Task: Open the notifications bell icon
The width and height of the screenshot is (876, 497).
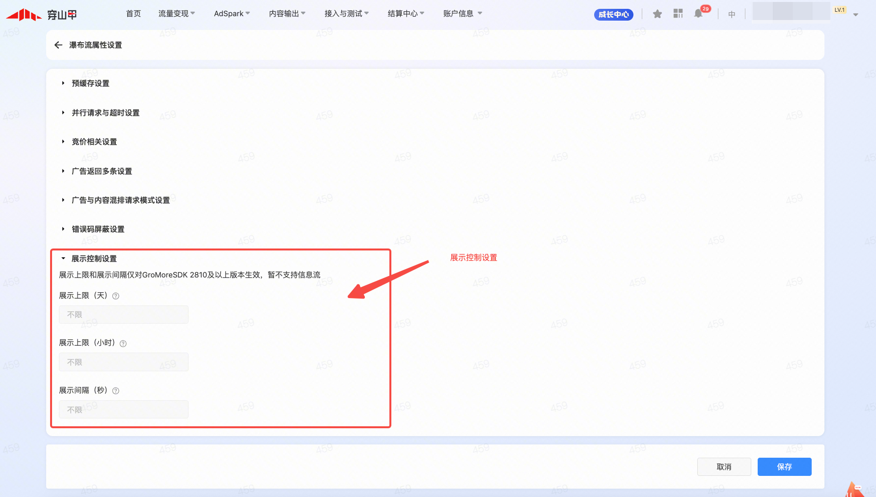Action: pos(698,14)
